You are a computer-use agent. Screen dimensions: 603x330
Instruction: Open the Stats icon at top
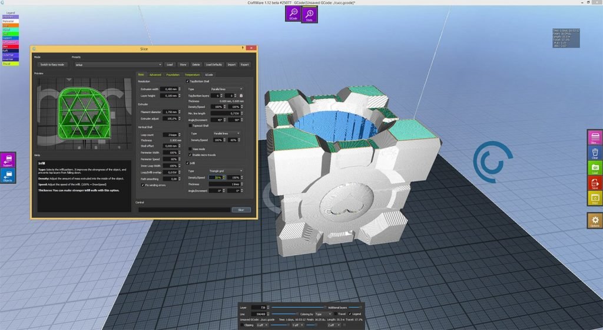click(309, 15)
